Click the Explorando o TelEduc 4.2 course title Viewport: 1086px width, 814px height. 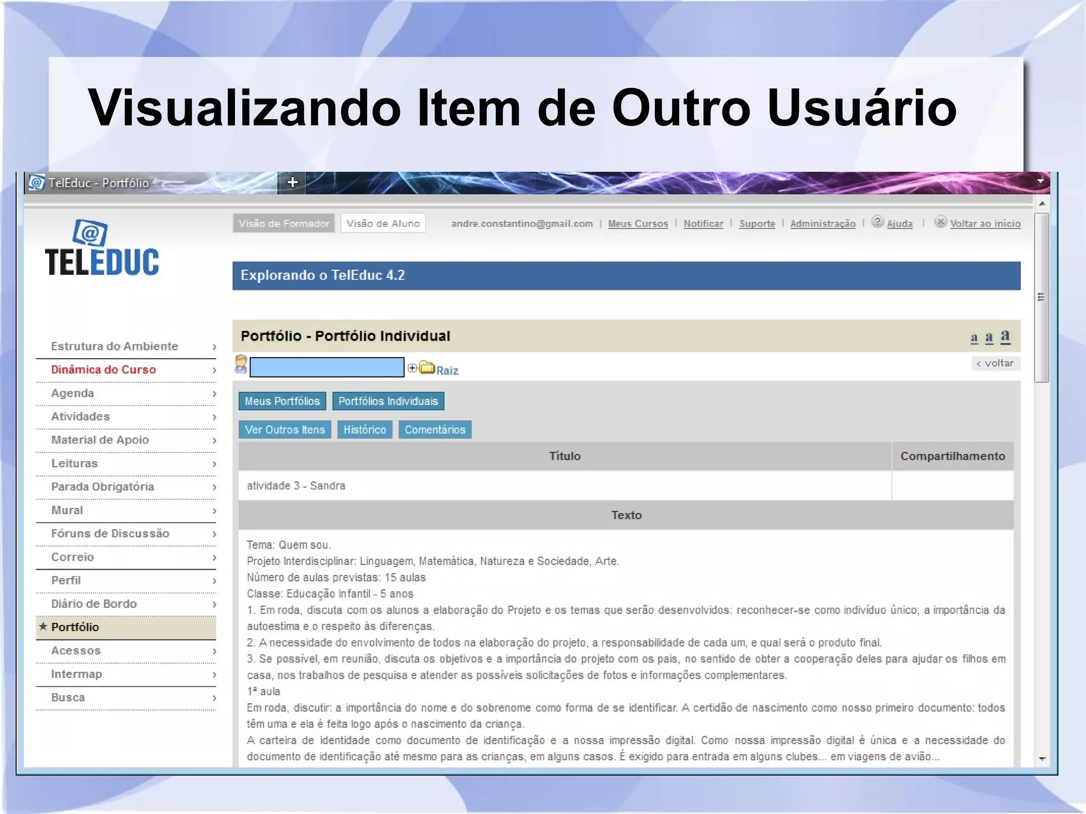point(322,275)
